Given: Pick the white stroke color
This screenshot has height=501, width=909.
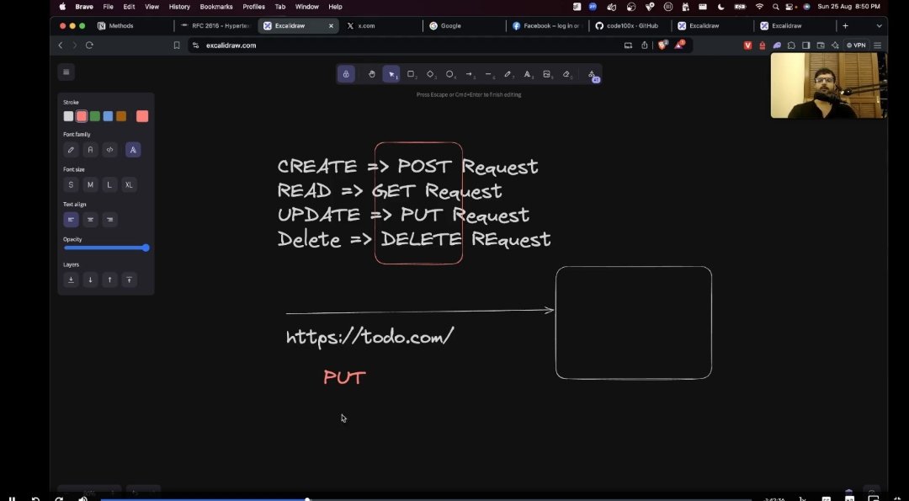Looking at the screenshot, I should point(68,116).
